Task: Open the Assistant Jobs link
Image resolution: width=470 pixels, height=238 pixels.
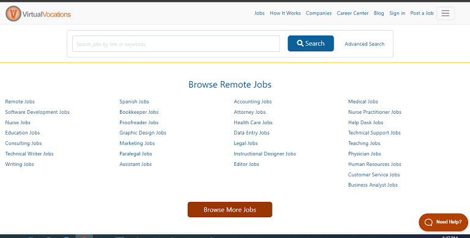Action: pos(135,164)
